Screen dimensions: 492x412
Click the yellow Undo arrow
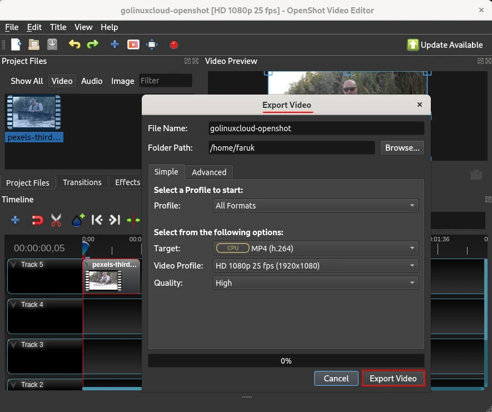click(74, 44)
